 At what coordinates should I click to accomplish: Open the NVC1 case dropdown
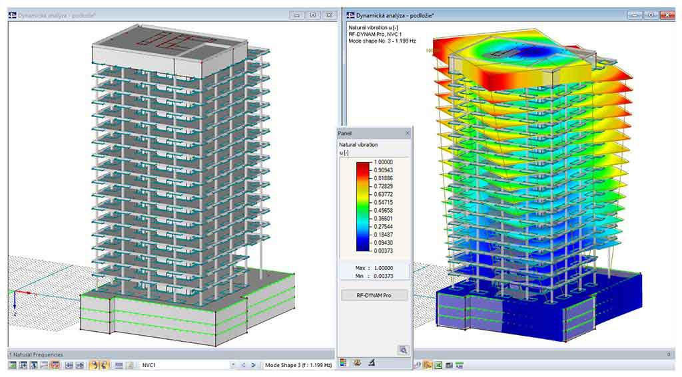click(233, 365)
